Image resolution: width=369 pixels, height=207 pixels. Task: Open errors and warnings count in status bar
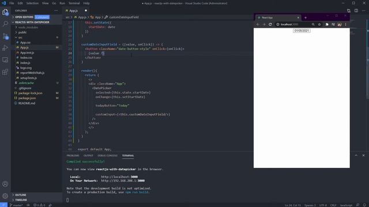39,205
